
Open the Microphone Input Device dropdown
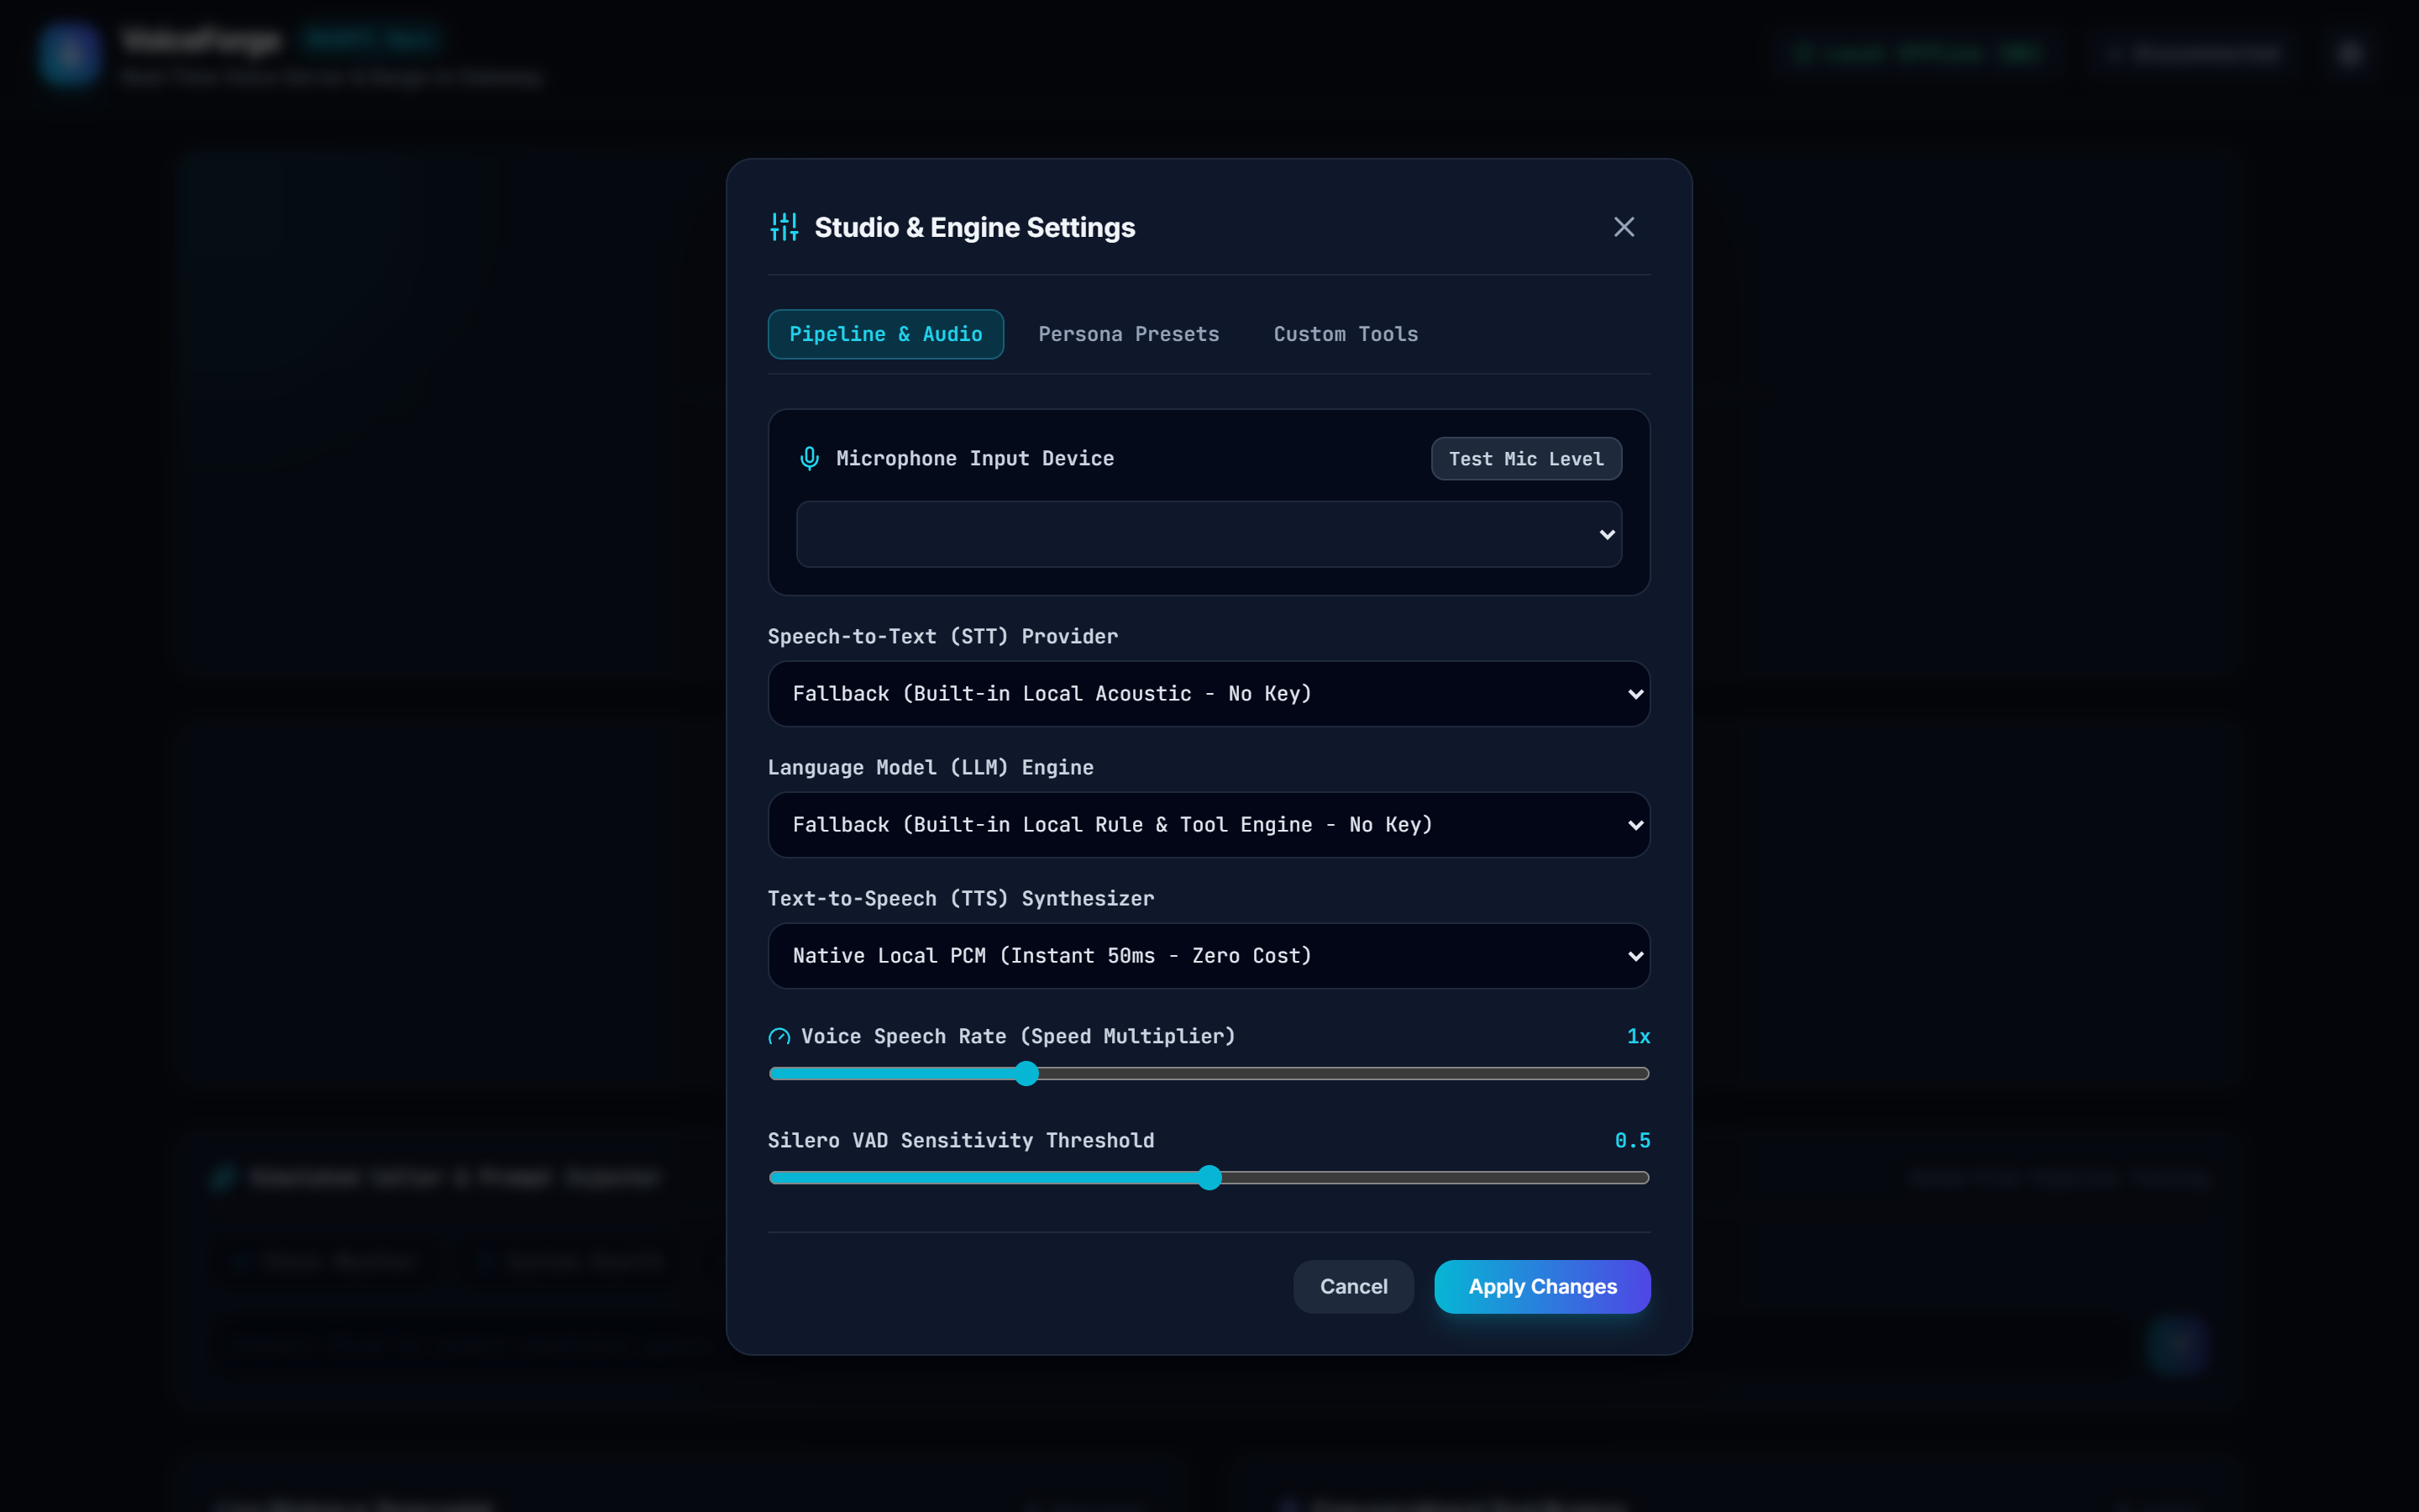tap(1209, 534)
